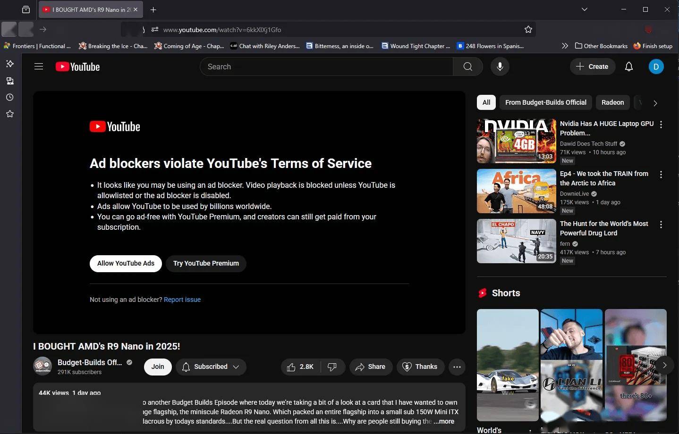This screenshot has width=679, height=434.
Task: Select the Radeon filter chip
Action: click(613, 102)
